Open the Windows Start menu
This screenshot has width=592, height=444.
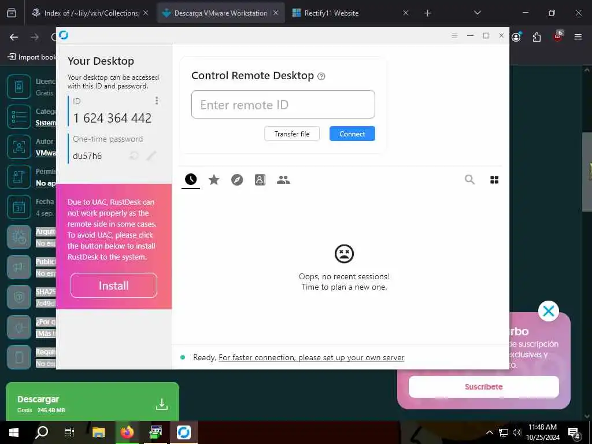point(14,432)
